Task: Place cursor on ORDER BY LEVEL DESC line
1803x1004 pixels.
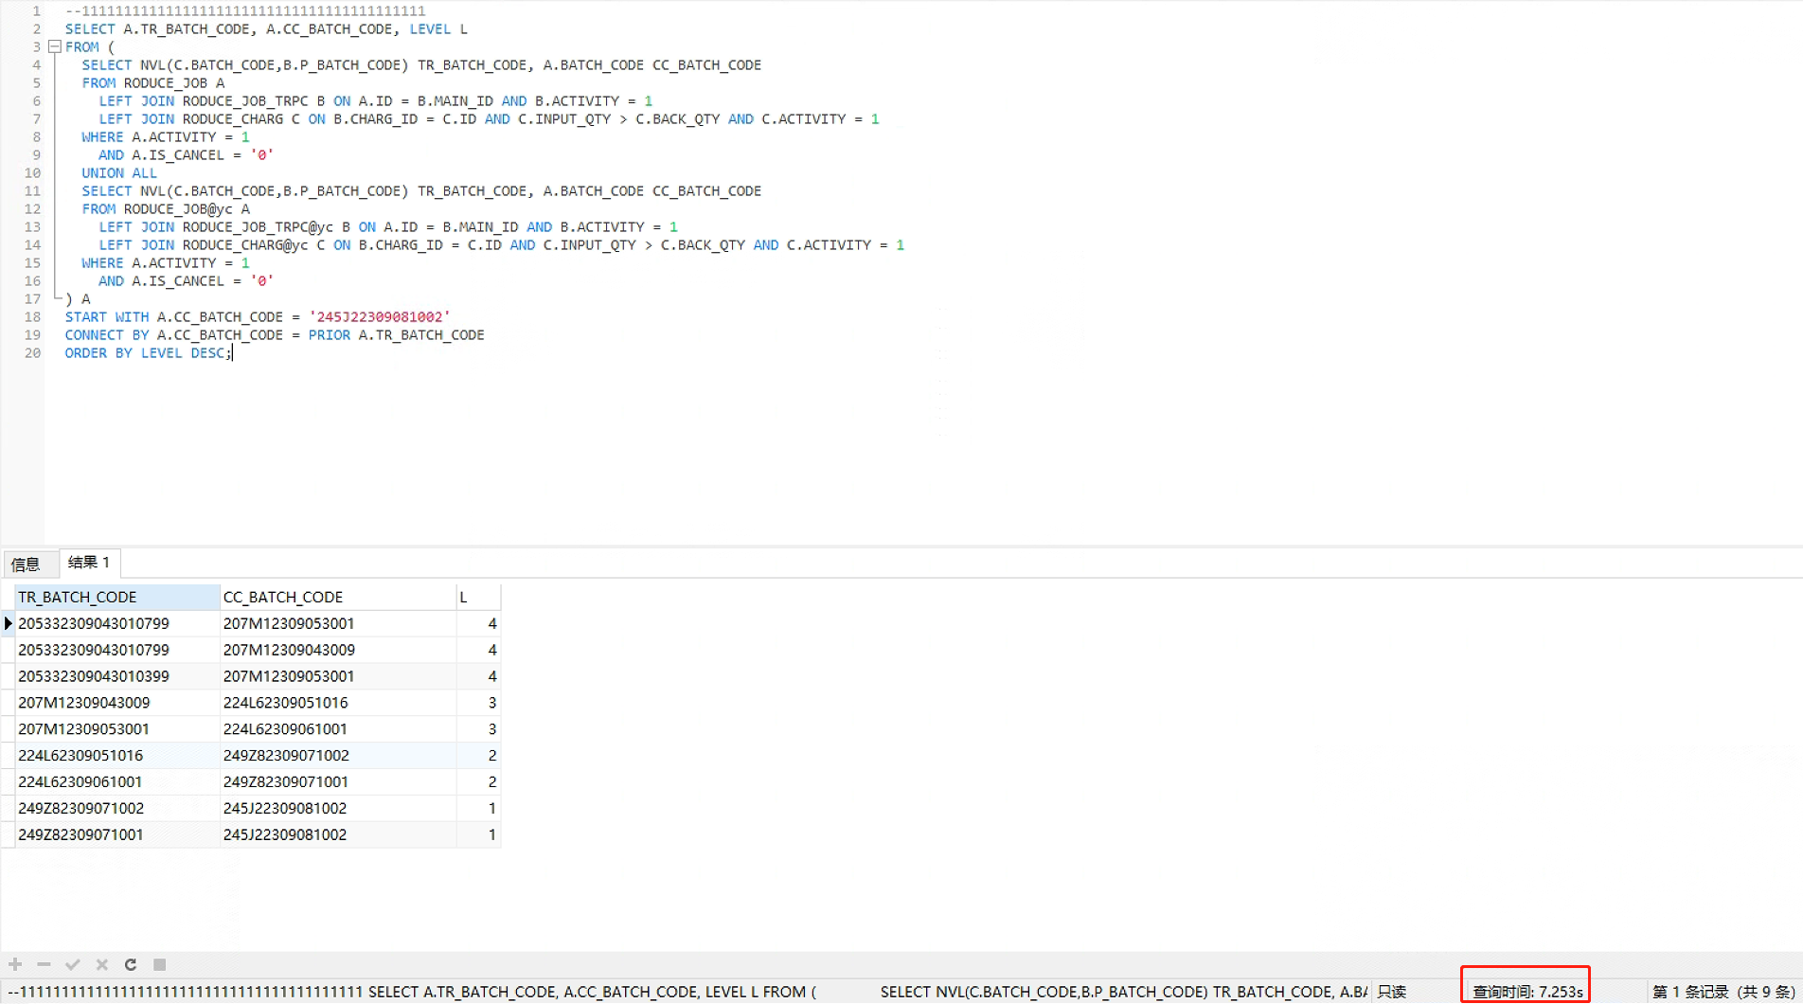Action: (148, 353)
